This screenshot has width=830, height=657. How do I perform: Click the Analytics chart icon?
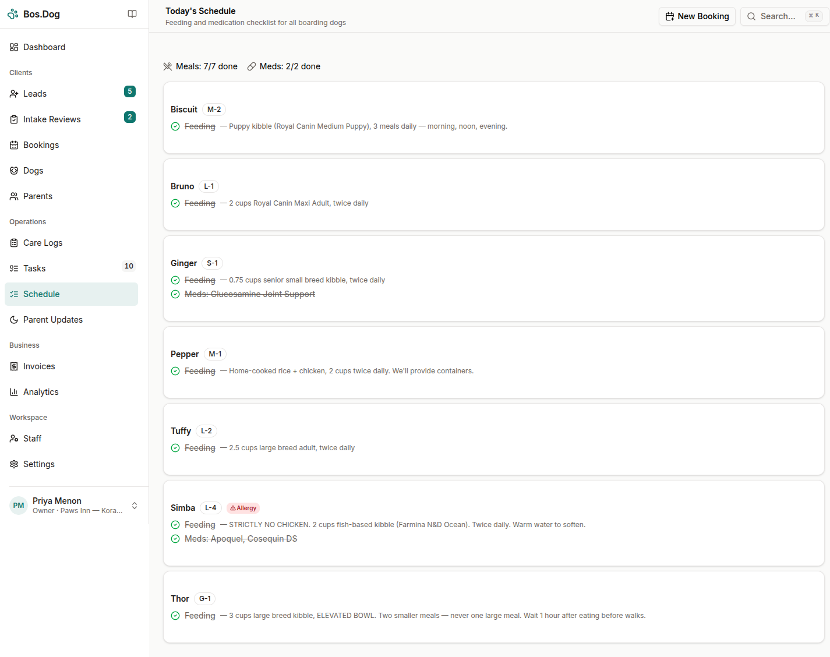[14, 391]
